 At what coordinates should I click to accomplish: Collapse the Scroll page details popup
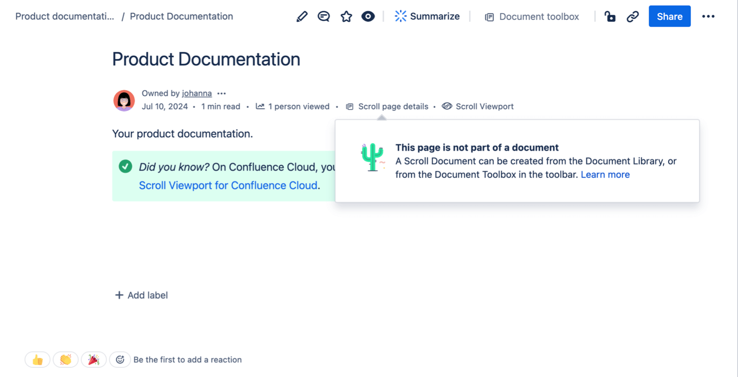(x=388, y=106)
